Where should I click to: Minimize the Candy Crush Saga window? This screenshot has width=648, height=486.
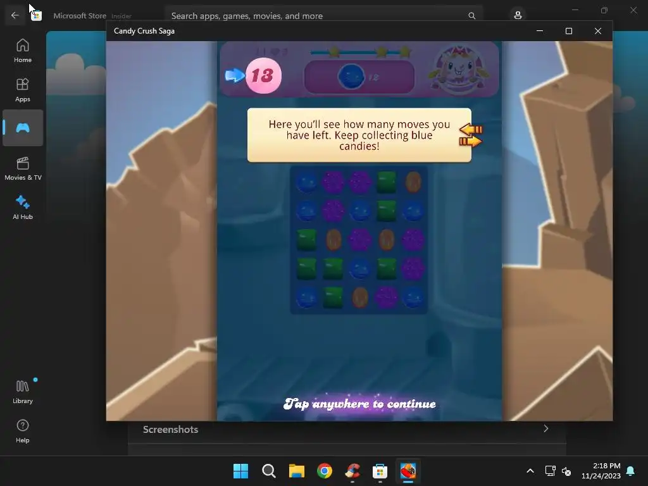539,31
